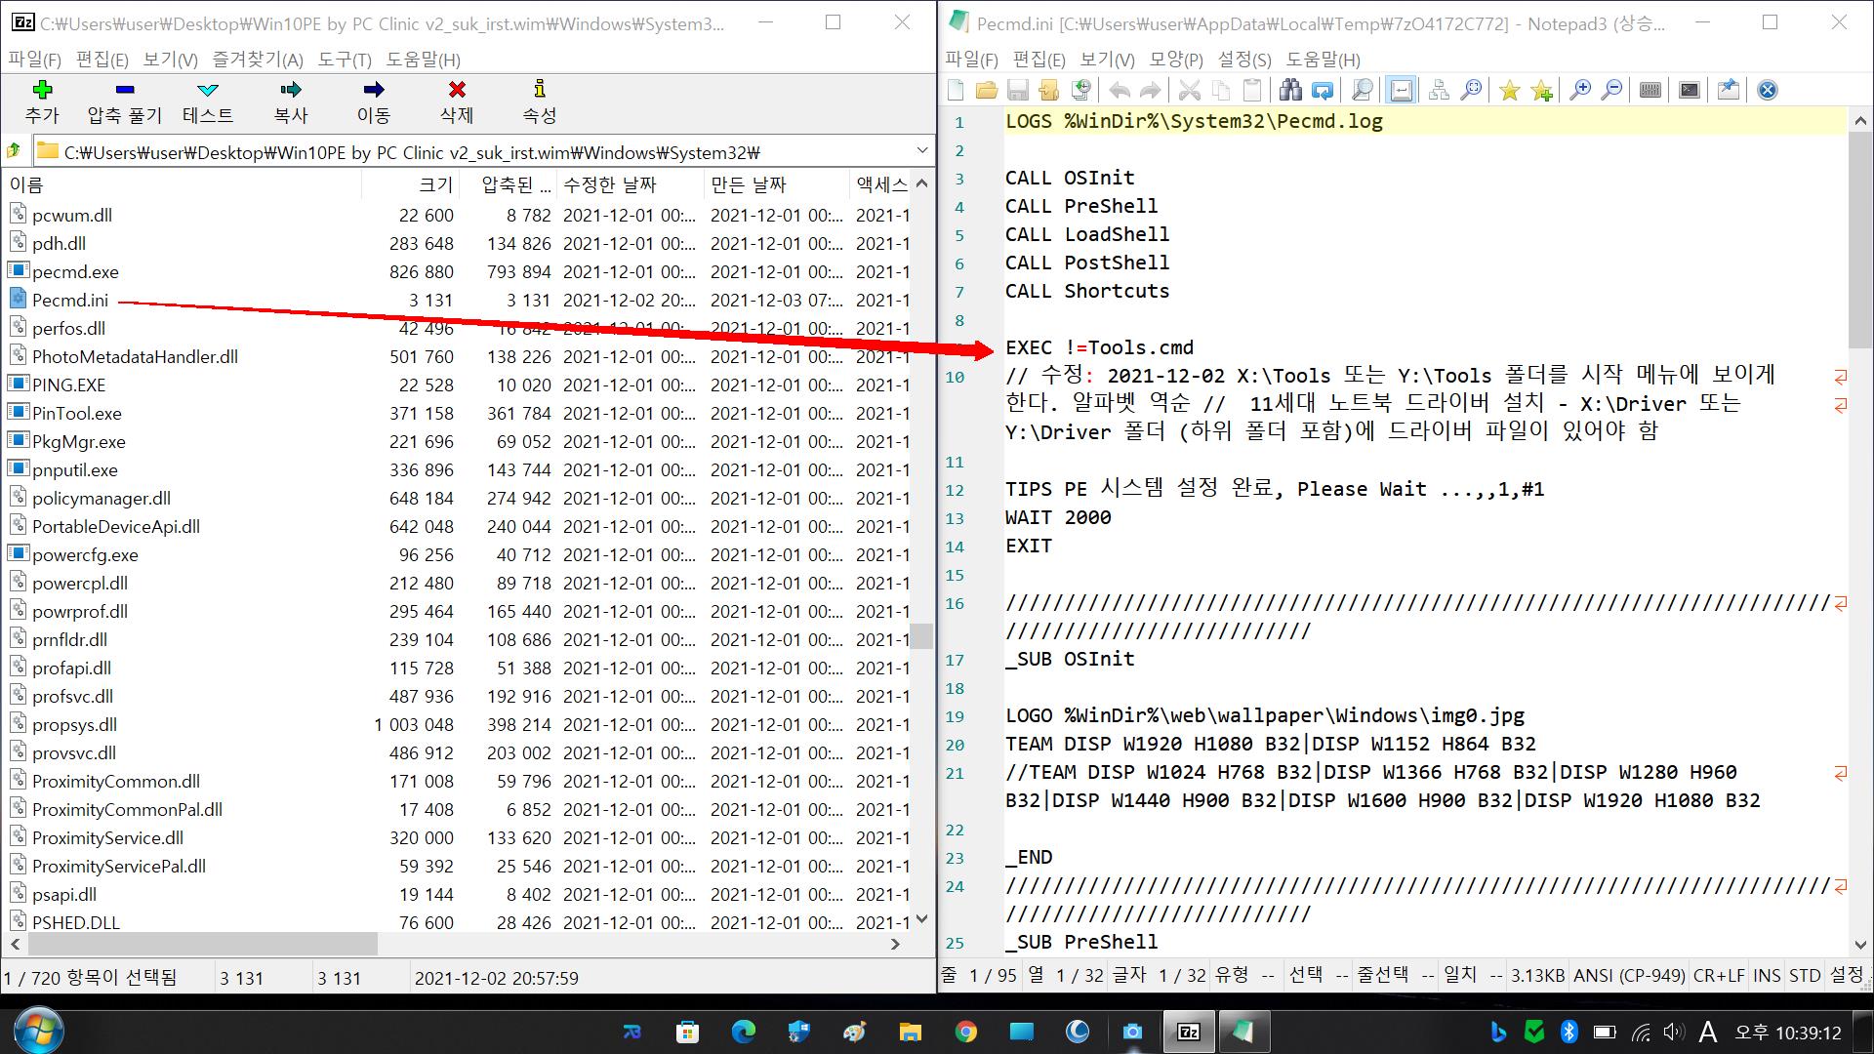The width and height of the screenshot is (1874, 1054).
Task: Click the Replace icon in Notepad3 toolbar
Action: coord(1323,91)
